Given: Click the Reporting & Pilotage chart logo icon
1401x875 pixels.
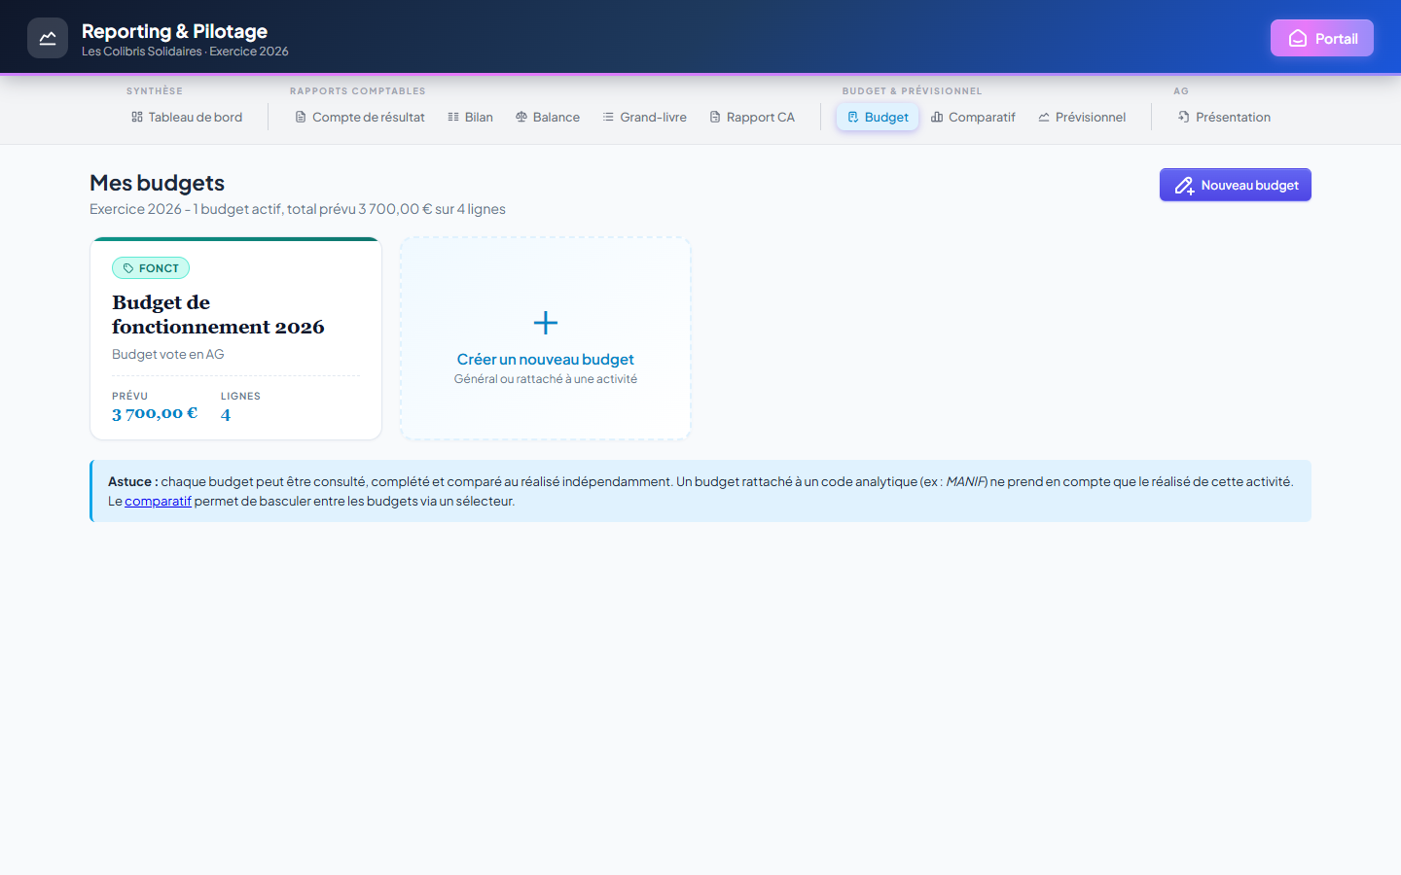Looking at the screenshot, I should (x=48, y=38).
